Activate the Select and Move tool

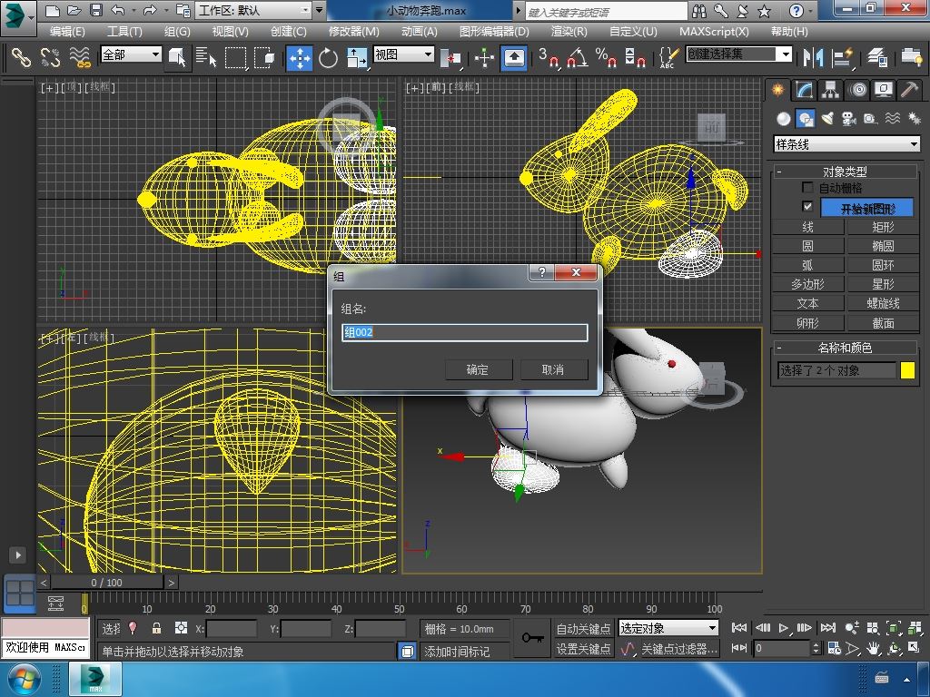click(x=300, y=57)
